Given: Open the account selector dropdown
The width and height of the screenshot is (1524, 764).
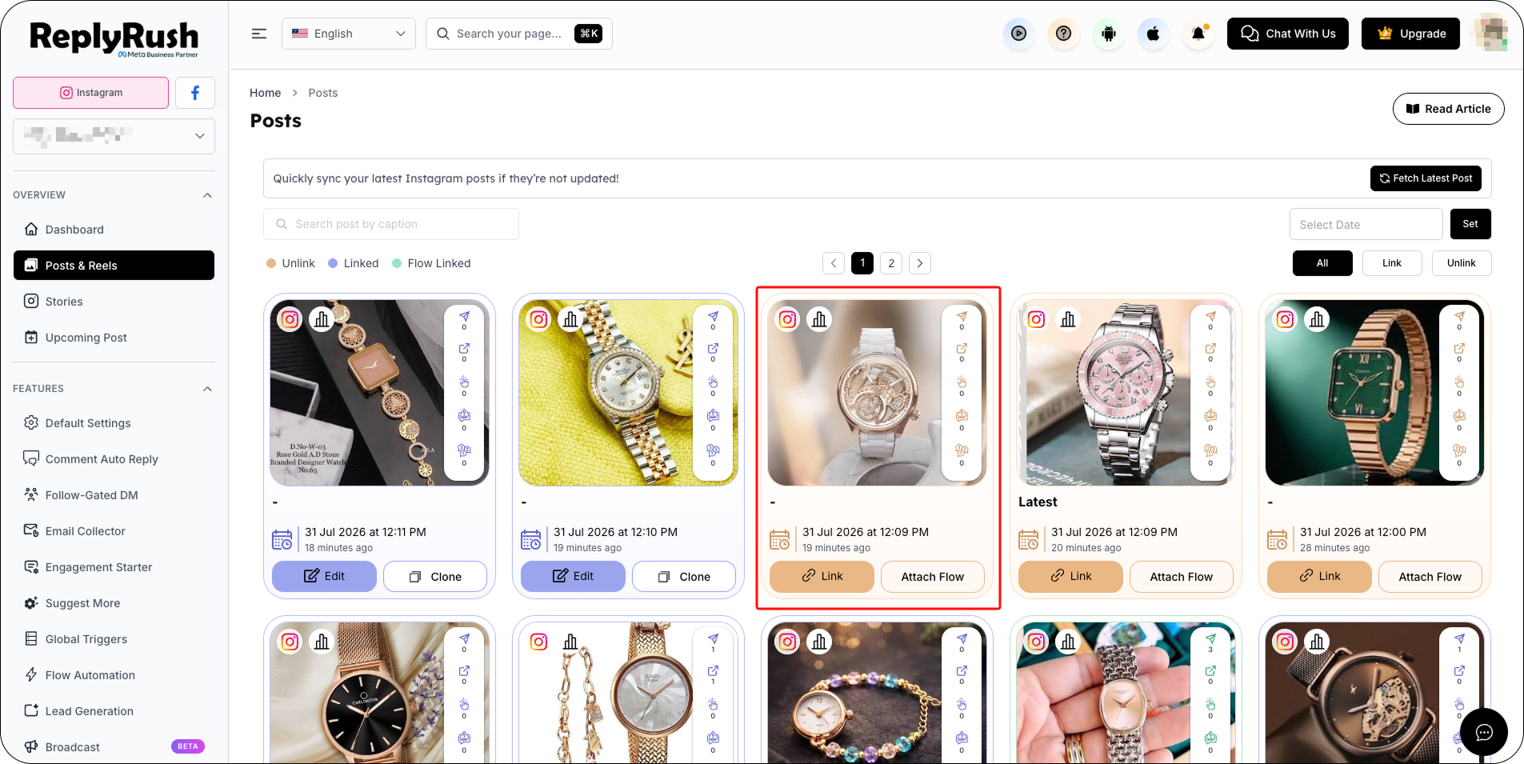Looking at the screenshot, I should (x=114, y=136).
